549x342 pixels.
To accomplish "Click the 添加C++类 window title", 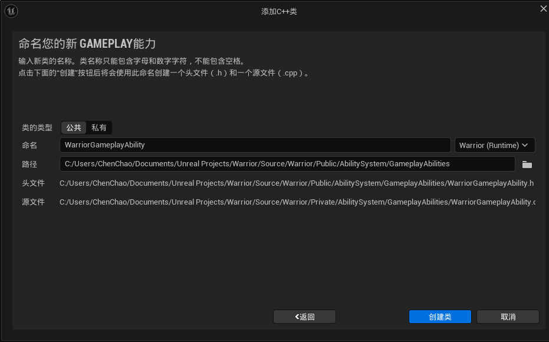I will tap(279, 12).
